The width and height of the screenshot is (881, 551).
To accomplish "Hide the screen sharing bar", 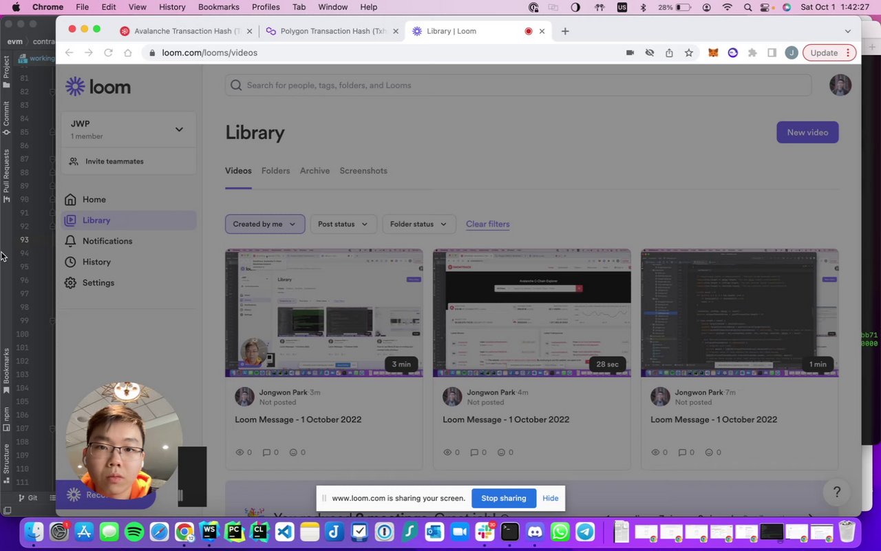I will click(551, 498).
